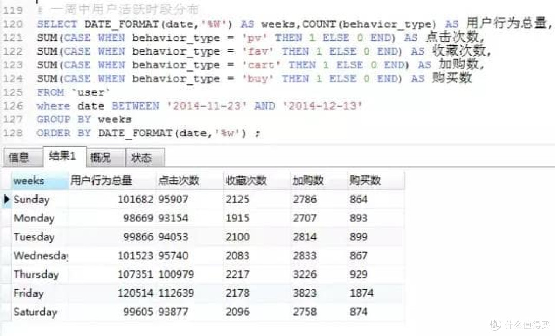The width and height of the screenshot is (555, 336).
Task: Click the 加购数 column header
Action: pyautogui.click(x=319, y=181)
